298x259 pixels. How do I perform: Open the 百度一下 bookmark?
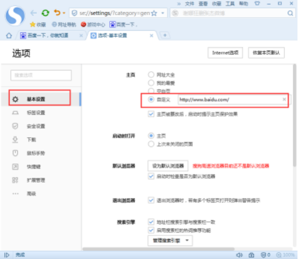click(123, 24)
